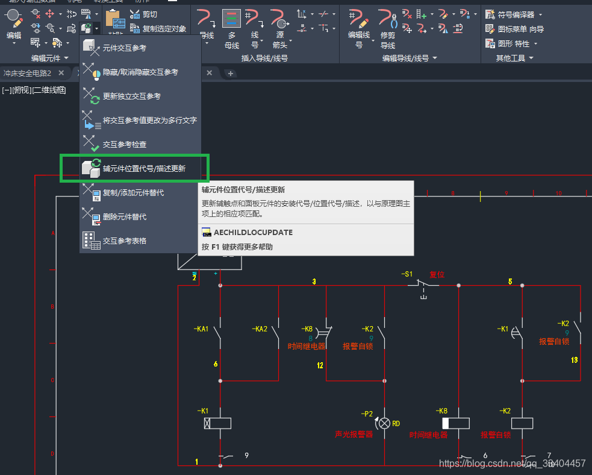Click the plus button for new drawing tab

pyautogui.click(x=230, y=74)
